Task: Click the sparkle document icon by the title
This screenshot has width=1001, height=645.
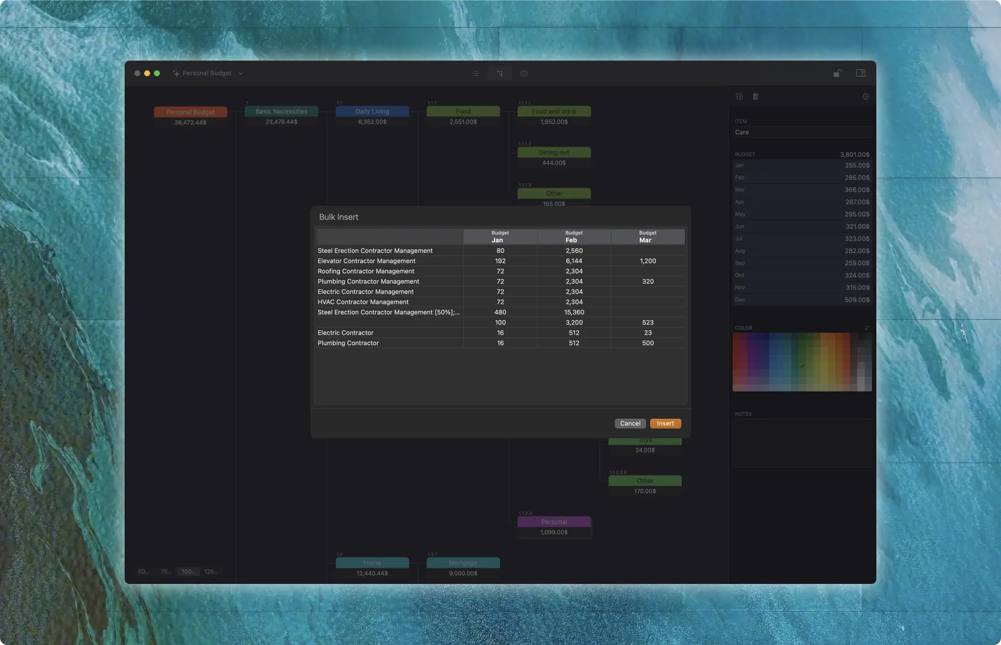Action: [176, 73]
